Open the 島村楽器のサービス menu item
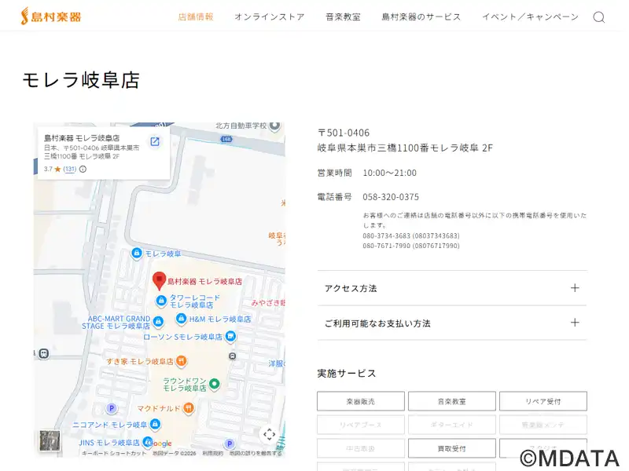The height and width of the screenshot is (471, 629). click(x=421, y=16)
